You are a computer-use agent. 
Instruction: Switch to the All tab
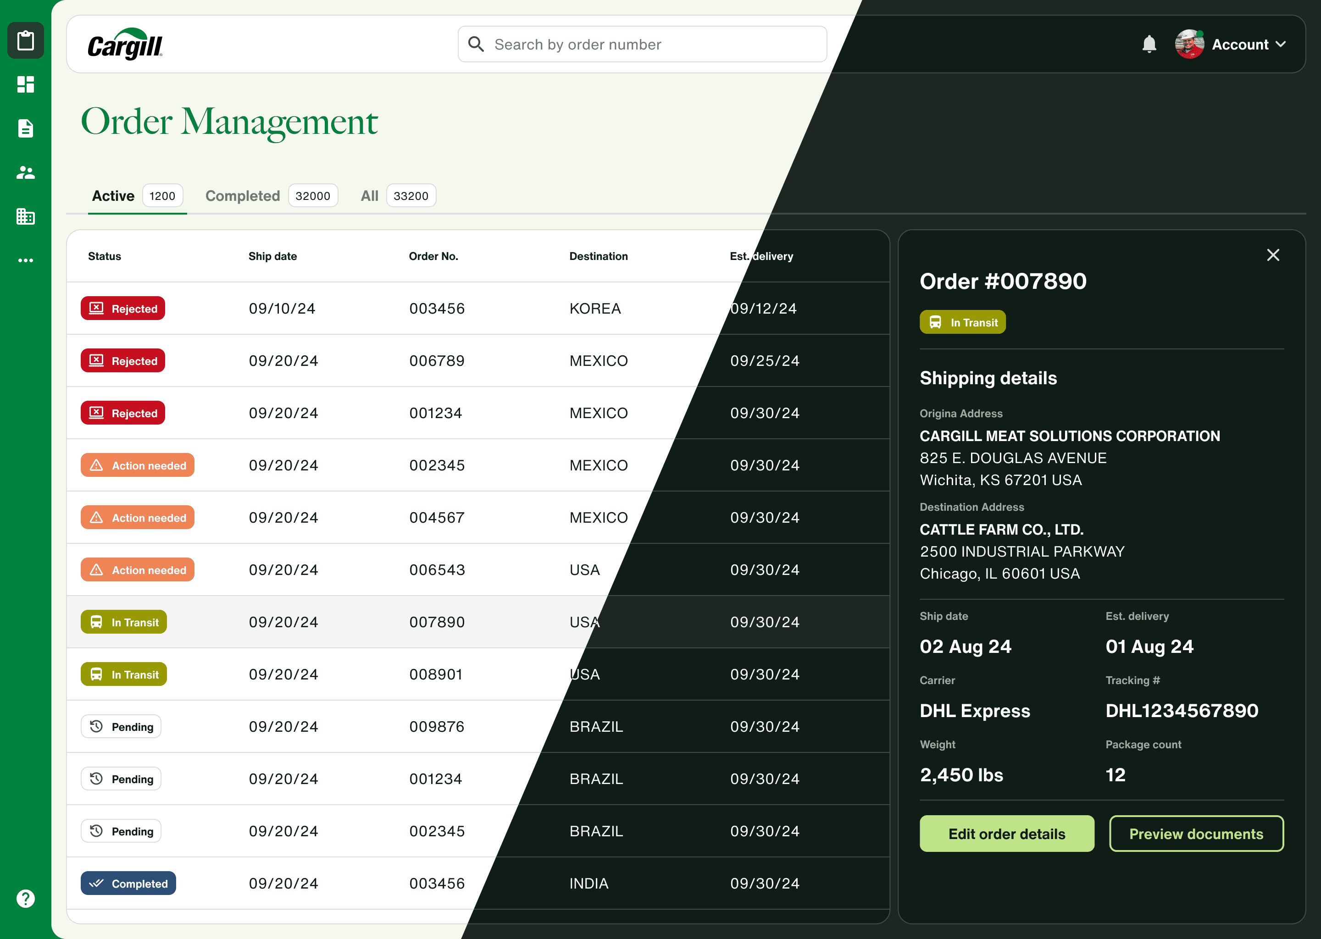pos(398,196)
